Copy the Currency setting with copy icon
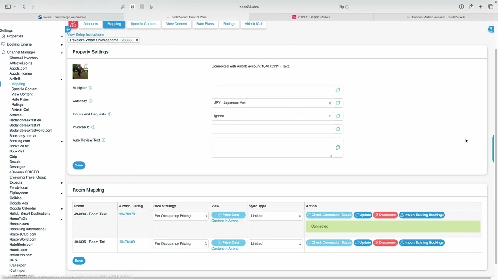The image size is (498, 280). click(338, 103)
